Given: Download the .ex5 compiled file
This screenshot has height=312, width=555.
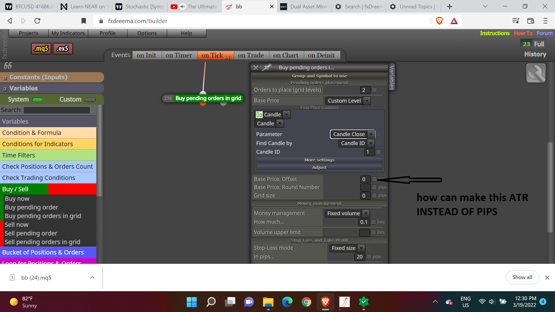Looking at the screenshot, I should [x=63, y=49].
